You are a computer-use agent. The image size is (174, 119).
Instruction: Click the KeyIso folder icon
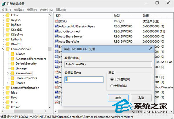(8, 20)
